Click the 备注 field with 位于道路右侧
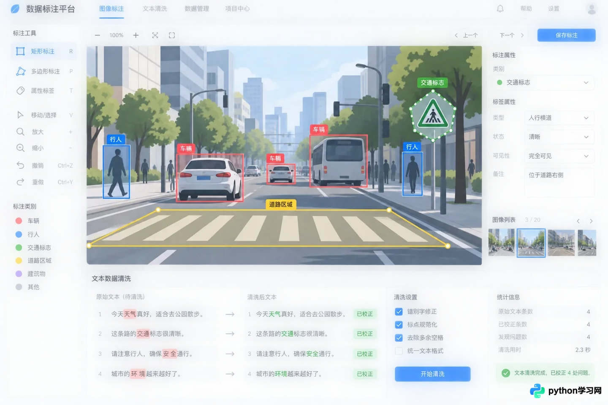Image resolution: width=608 pixels, height=405 pixels. tap(559, 183)
